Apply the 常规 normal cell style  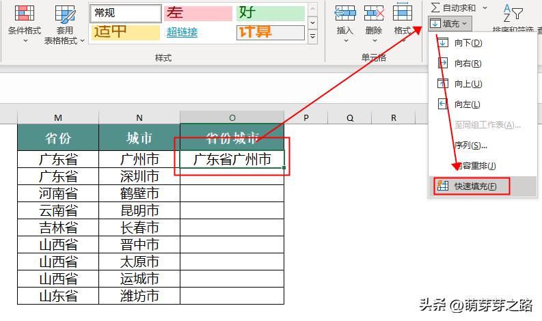click(x=126, y=13)
